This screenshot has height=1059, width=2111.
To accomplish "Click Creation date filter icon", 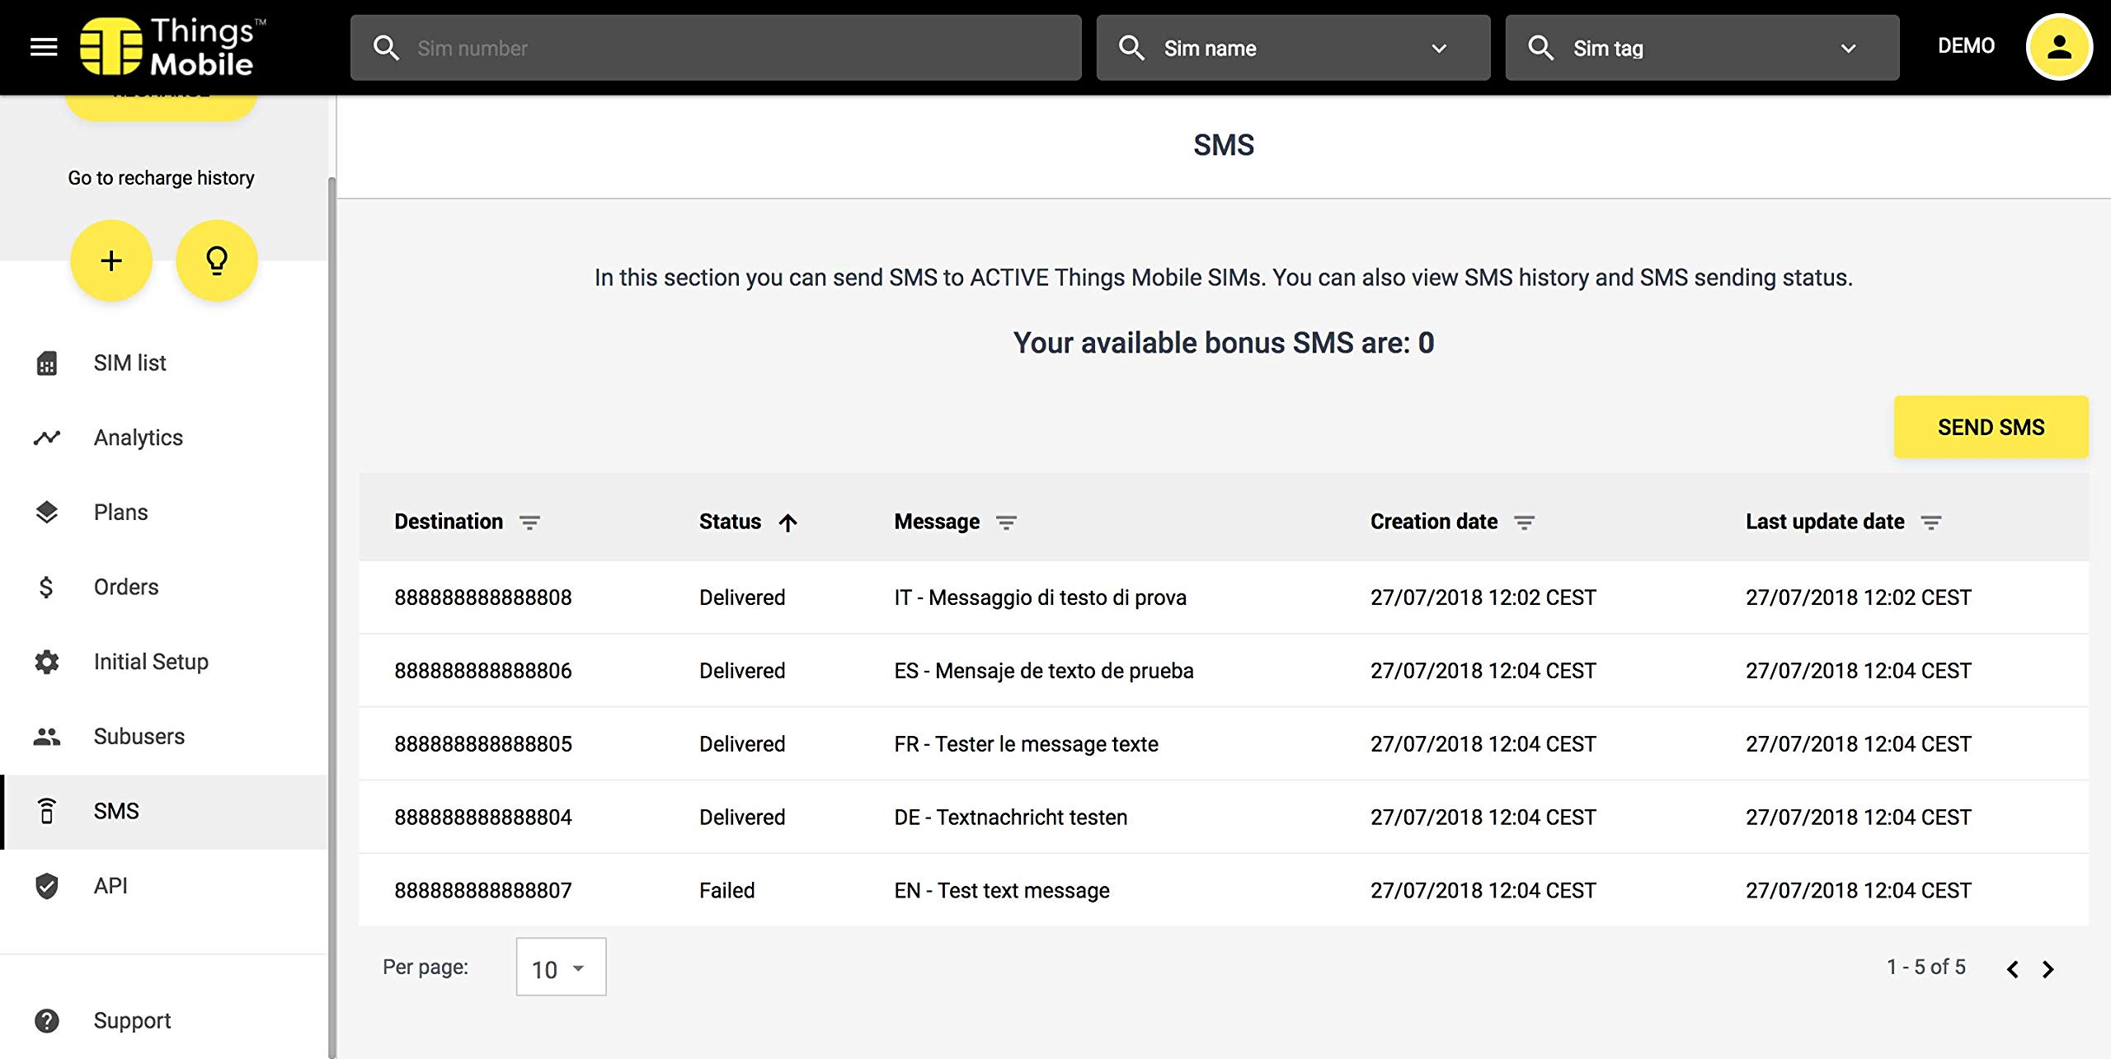I will (1524, 522).
